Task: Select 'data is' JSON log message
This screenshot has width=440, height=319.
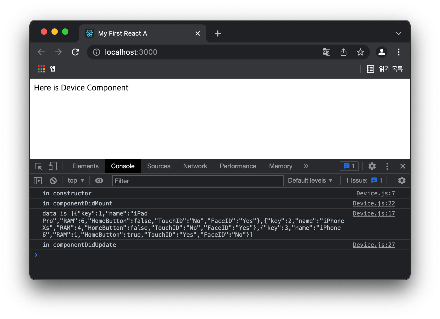Action: pos(193,224)
